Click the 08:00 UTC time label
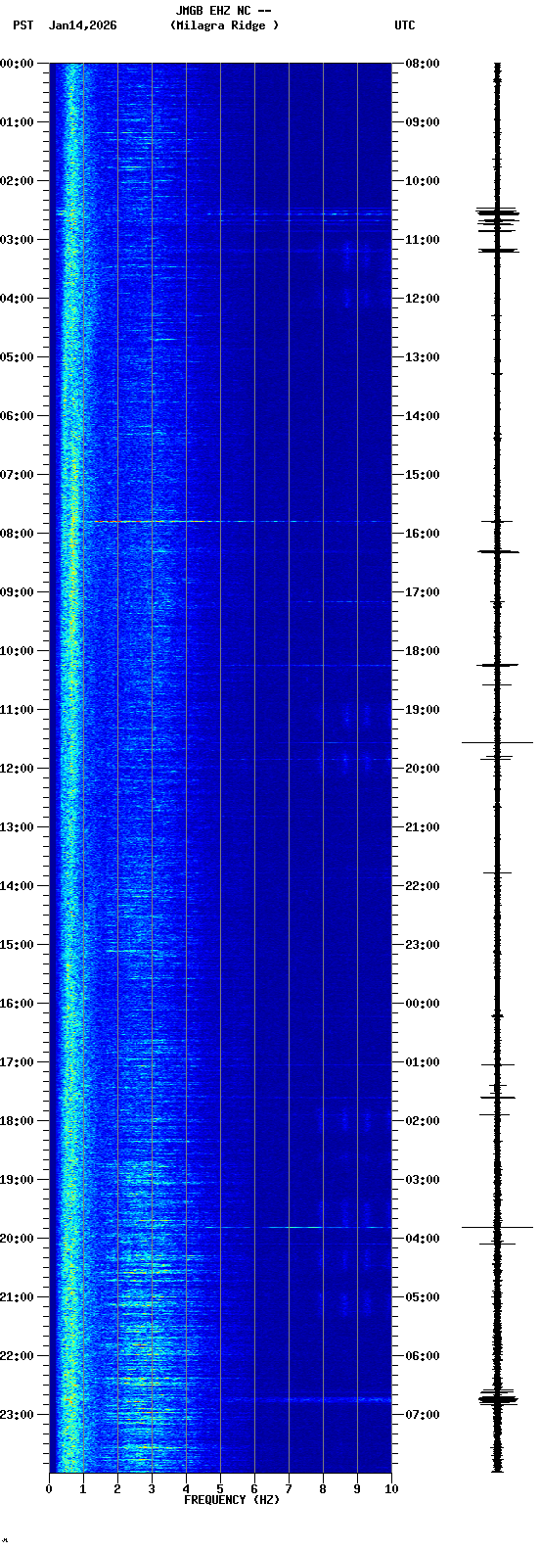The width and height of the screenshot is (540, 1551). (423, 64)
